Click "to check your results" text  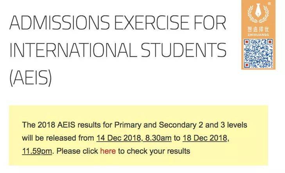point(154,151)
